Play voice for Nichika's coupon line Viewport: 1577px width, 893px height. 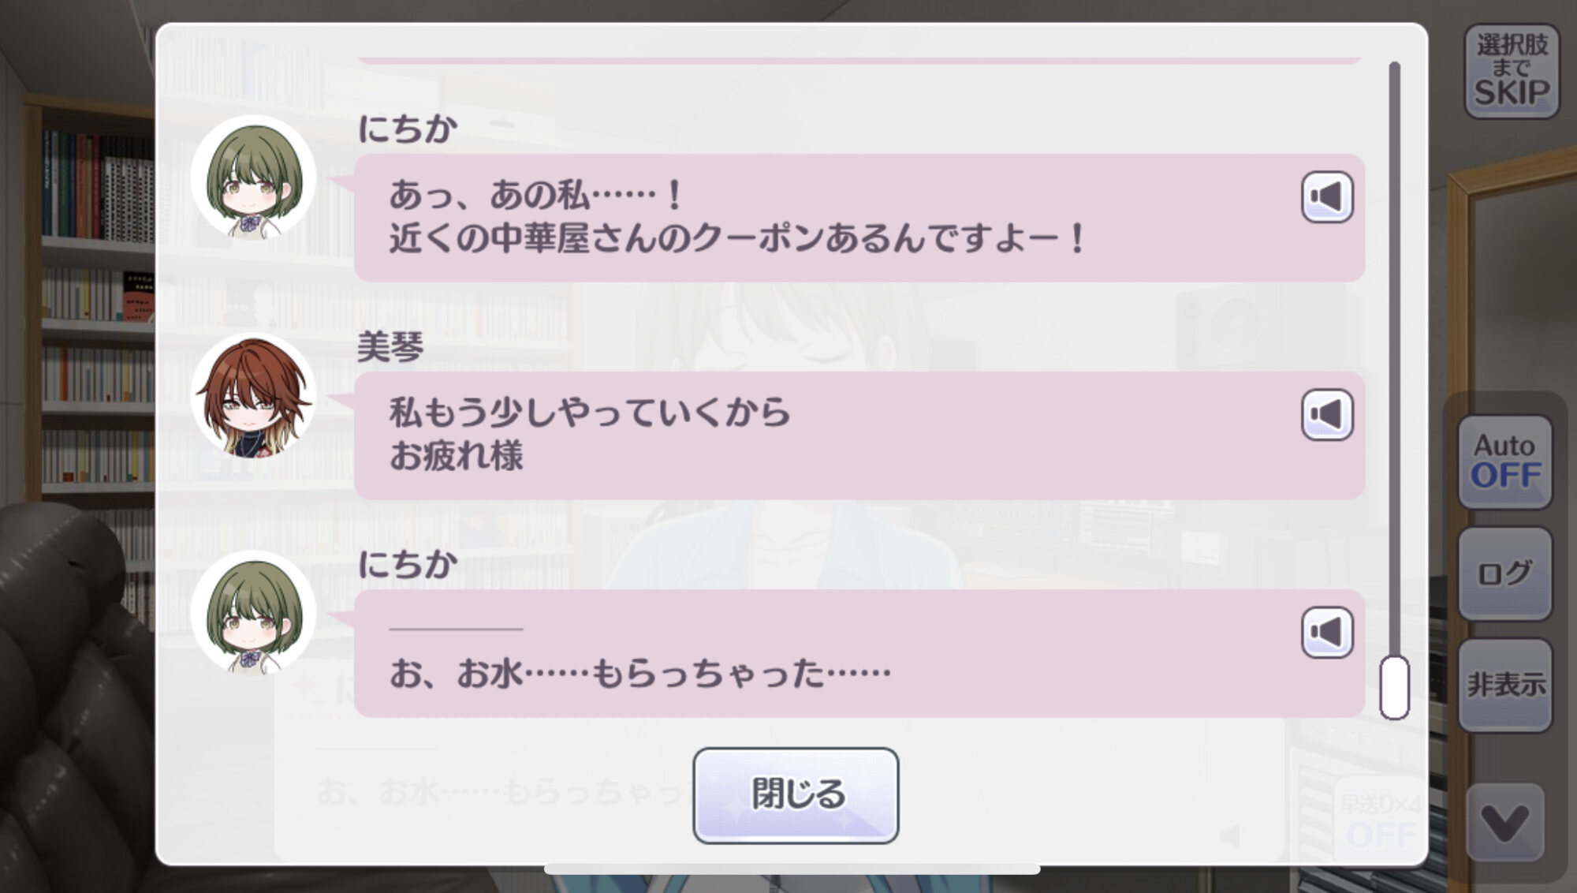1327,196
